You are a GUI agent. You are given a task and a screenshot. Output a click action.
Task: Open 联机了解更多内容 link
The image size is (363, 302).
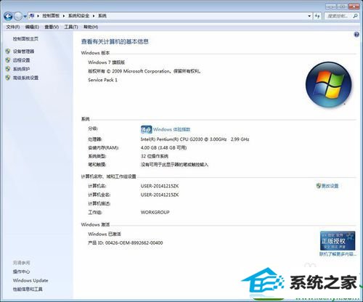(338, 254)
